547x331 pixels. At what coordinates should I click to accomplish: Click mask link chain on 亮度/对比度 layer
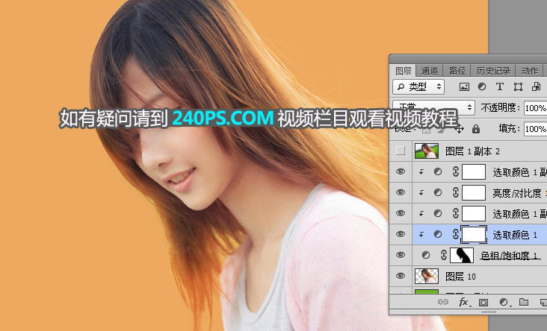pos(455,192)
